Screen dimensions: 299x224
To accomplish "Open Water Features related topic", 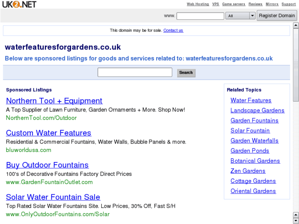I will click(x=251, y=100).
